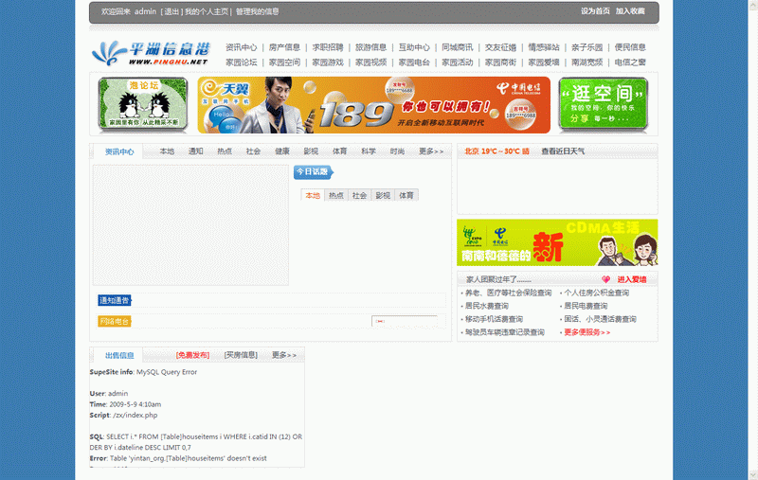Click the broken image placeholder in 网络电台 row
Viewport: 758px width, 480px height.
381,321
